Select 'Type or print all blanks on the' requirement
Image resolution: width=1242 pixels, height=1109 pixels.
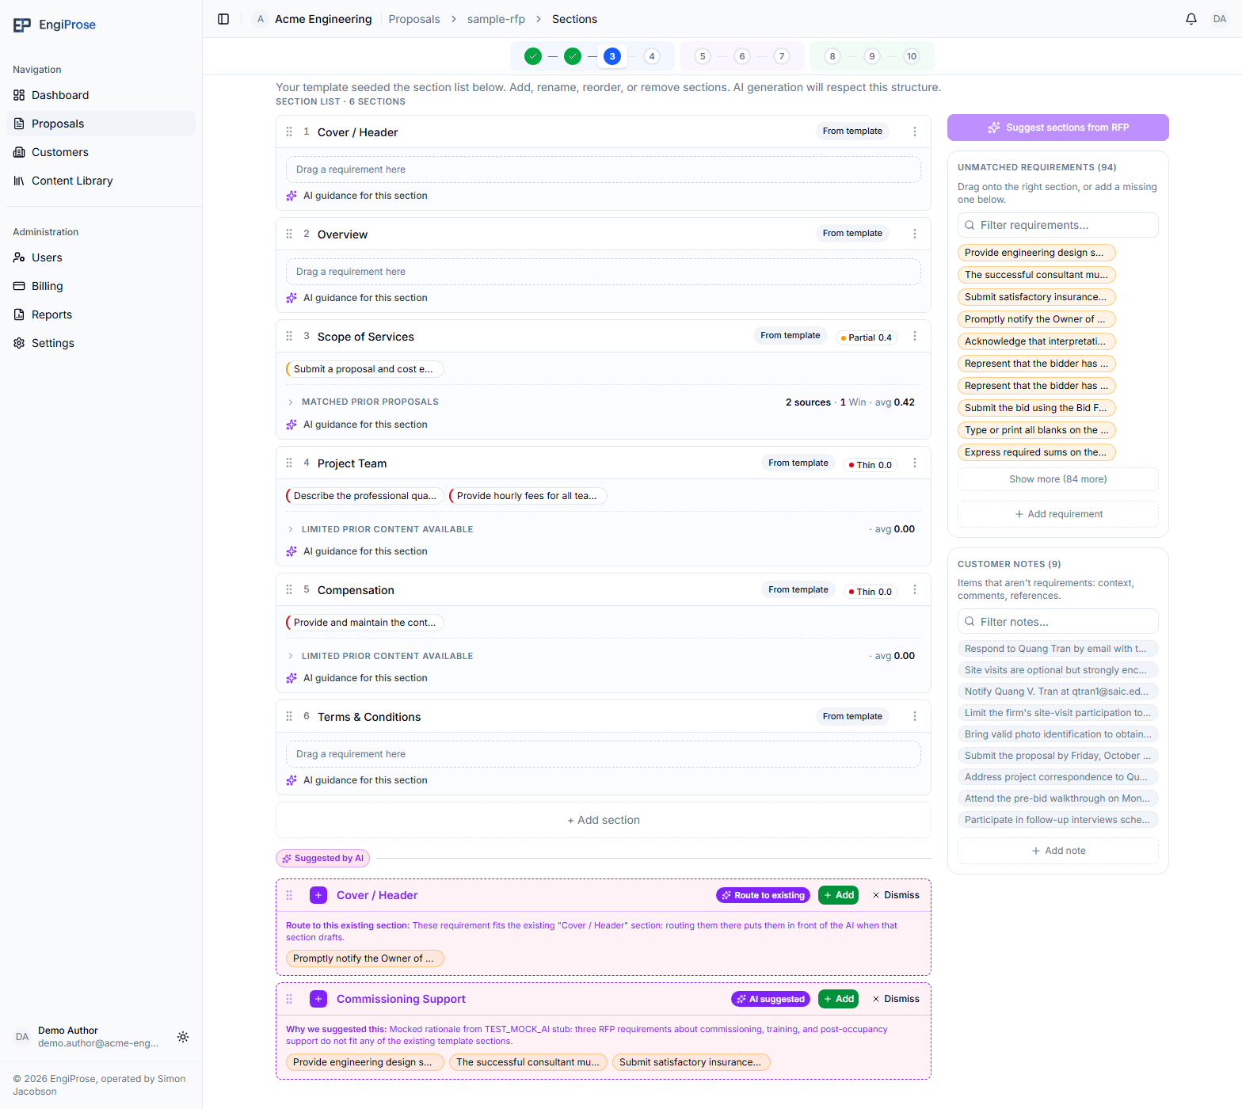pos(1037,430)
